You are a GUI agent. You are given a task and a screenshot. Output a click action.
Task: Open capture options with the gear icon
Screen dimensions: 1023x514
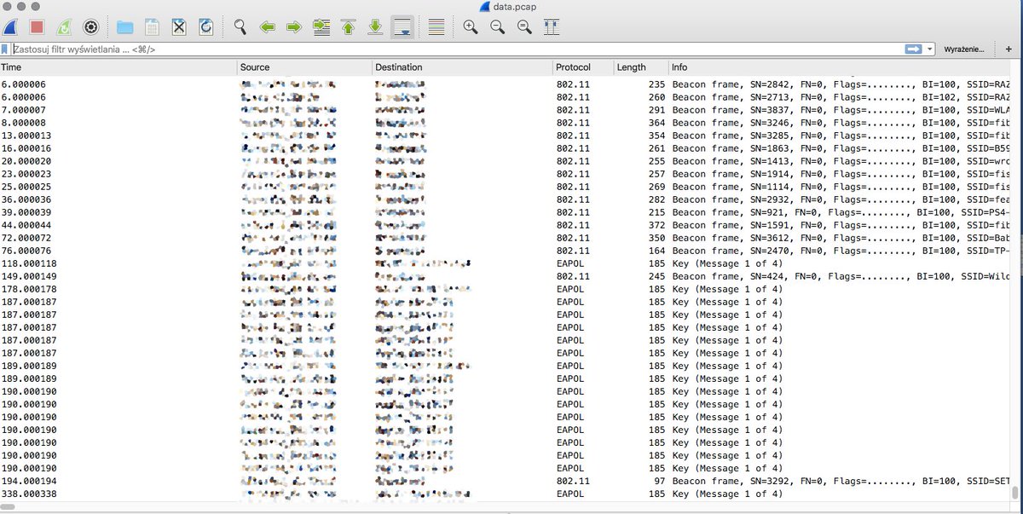(90, 27)
